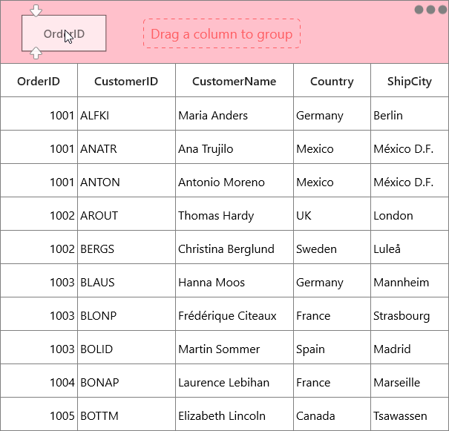449x431 pixels.
Task: Click the 'Drag a column to group' area
Action: [222, 34]
